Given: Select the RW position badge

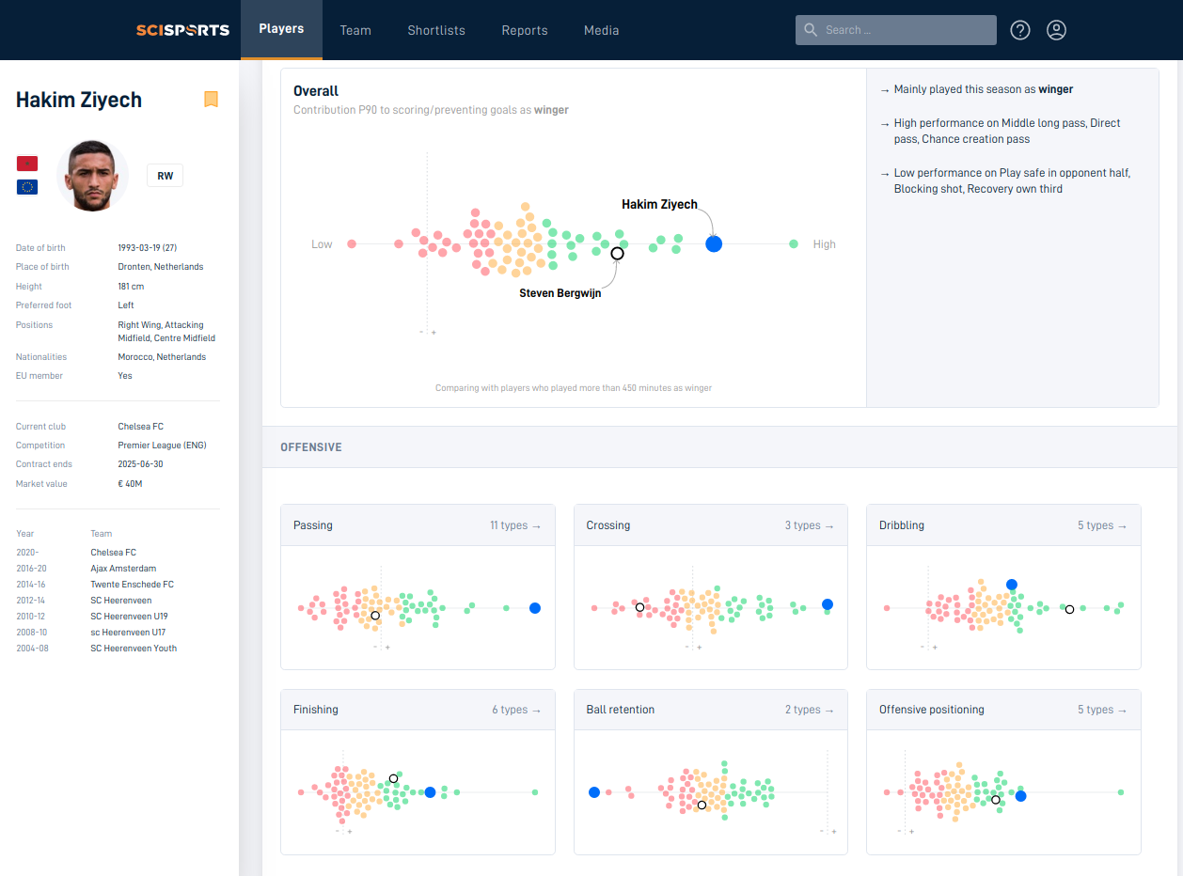Looking at the screenshot, I should (x=165, y=176).
